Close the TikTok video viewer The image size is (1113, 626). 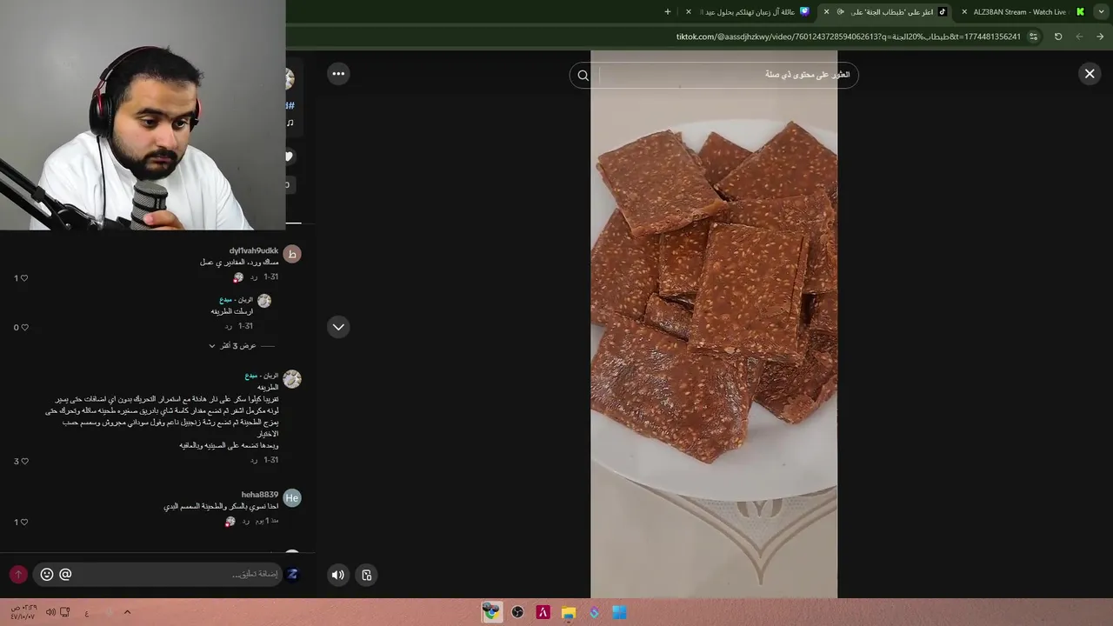tap(1090, 74)
